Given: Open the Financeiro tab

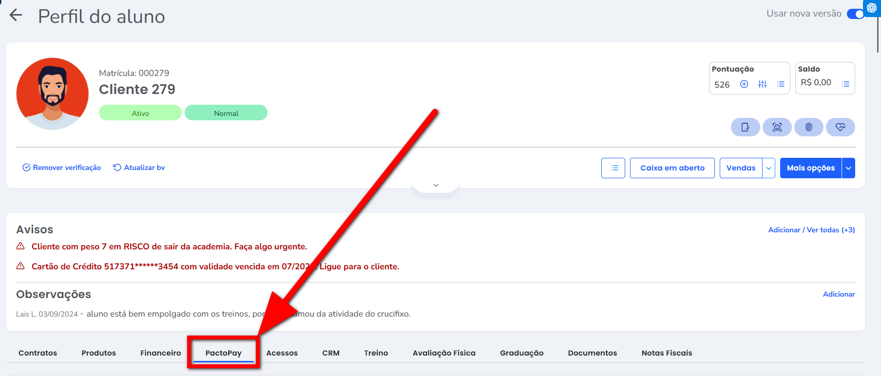Looking at the screenshot, I should pyautogui.click(x=160, y=353).
